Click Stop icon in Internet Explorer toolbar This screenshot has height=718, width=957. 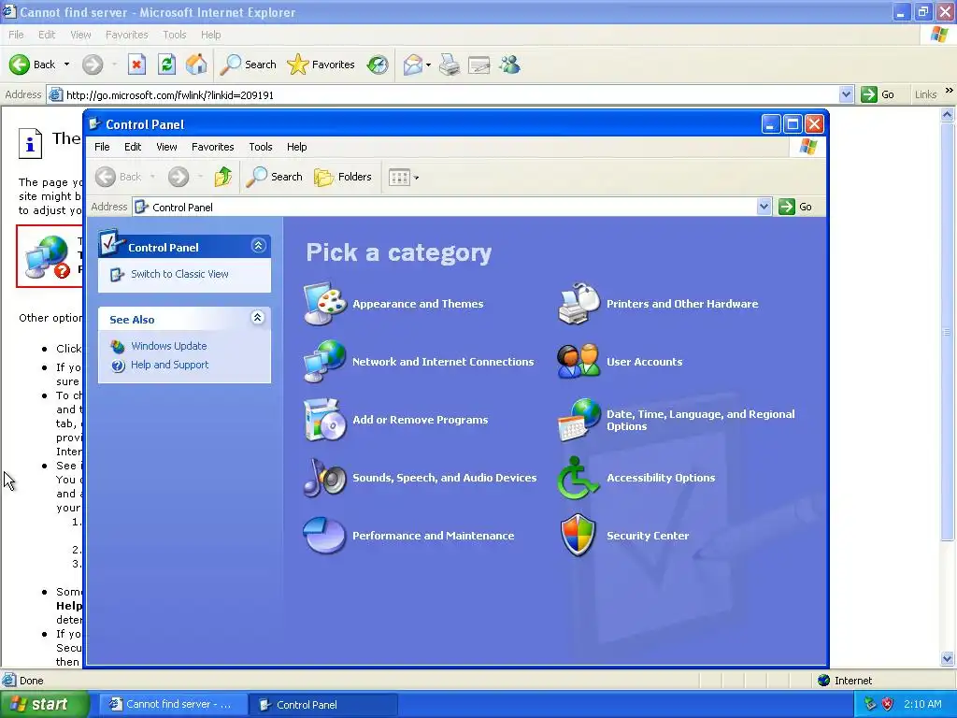(136, 65)
